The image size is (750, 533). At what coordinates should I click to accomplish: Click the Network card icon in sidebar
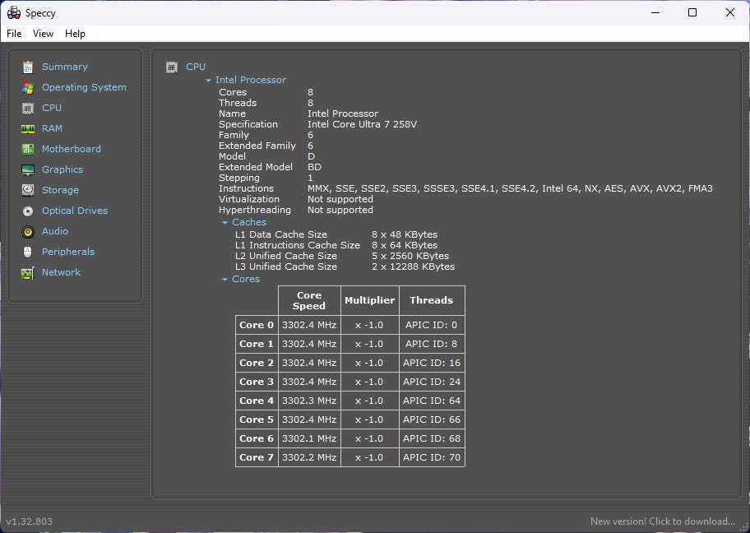click(28, 273)
